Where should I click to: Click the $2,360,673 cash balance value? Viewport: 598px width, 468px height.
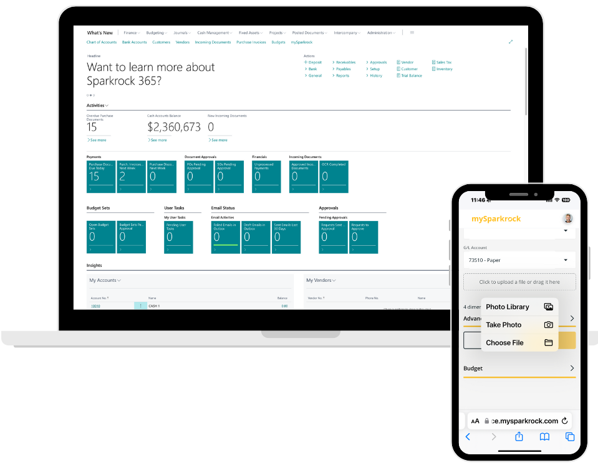(174, 127)
